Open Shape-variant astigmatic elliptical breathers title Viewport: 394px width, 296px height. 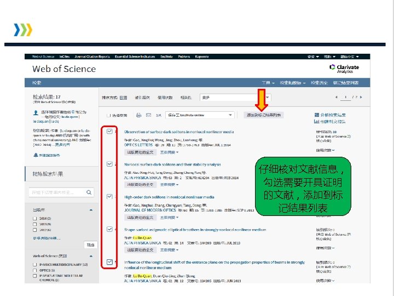[195, 230]
